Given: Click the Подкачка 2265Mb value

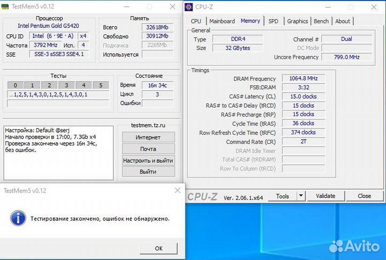Looking at the screenshot, I should (x=157, y=45).
